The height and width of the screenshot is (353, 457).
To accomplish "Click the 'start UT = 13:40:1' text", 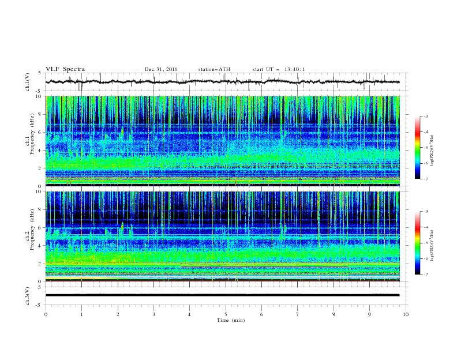I will coord(278,69).
